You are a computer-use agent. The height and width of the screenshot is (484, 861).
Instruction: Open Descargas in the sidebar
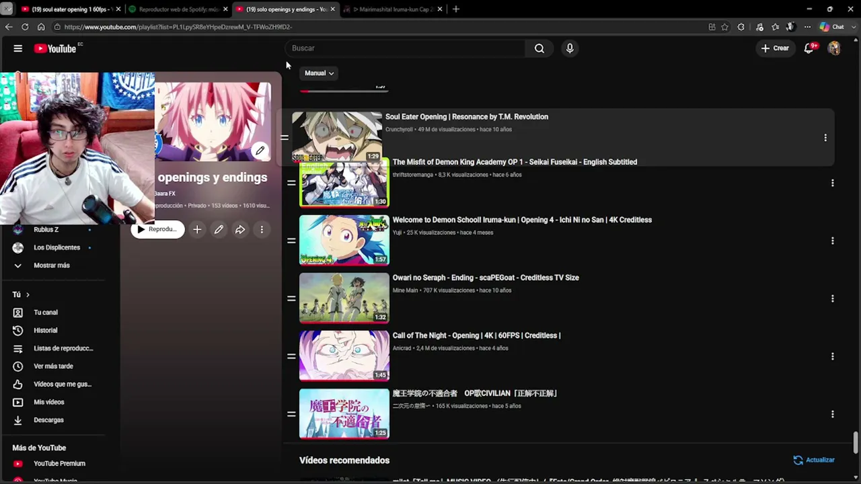pos(48,420)
